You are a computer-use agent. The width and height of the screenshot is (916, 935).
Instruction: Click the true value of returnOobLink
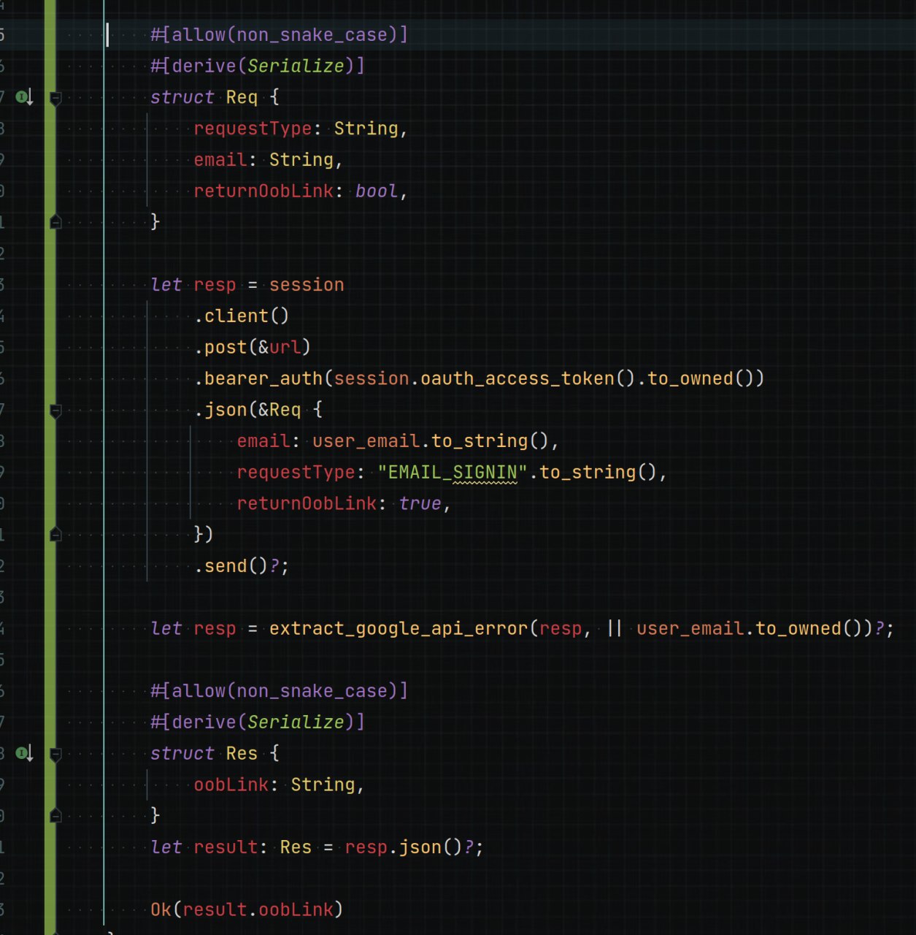tap(420, 504)
